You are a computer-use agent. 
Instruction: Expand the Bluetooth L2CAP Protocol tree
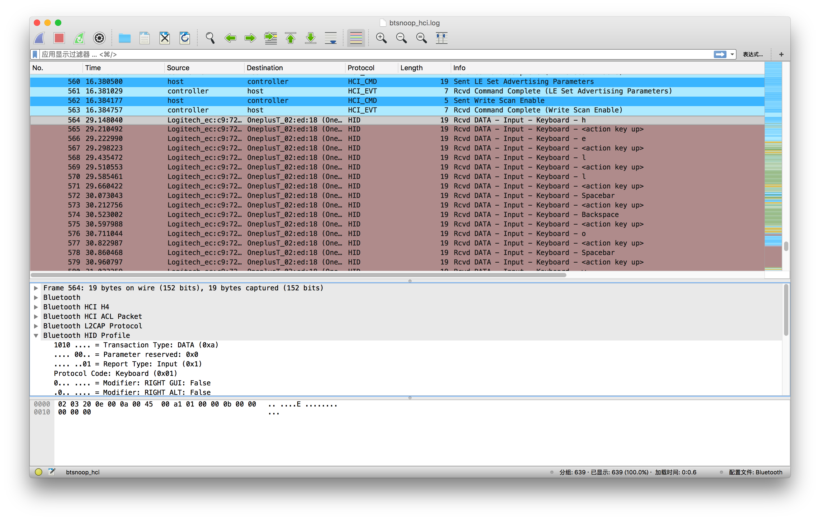click(x=36, y=326)
